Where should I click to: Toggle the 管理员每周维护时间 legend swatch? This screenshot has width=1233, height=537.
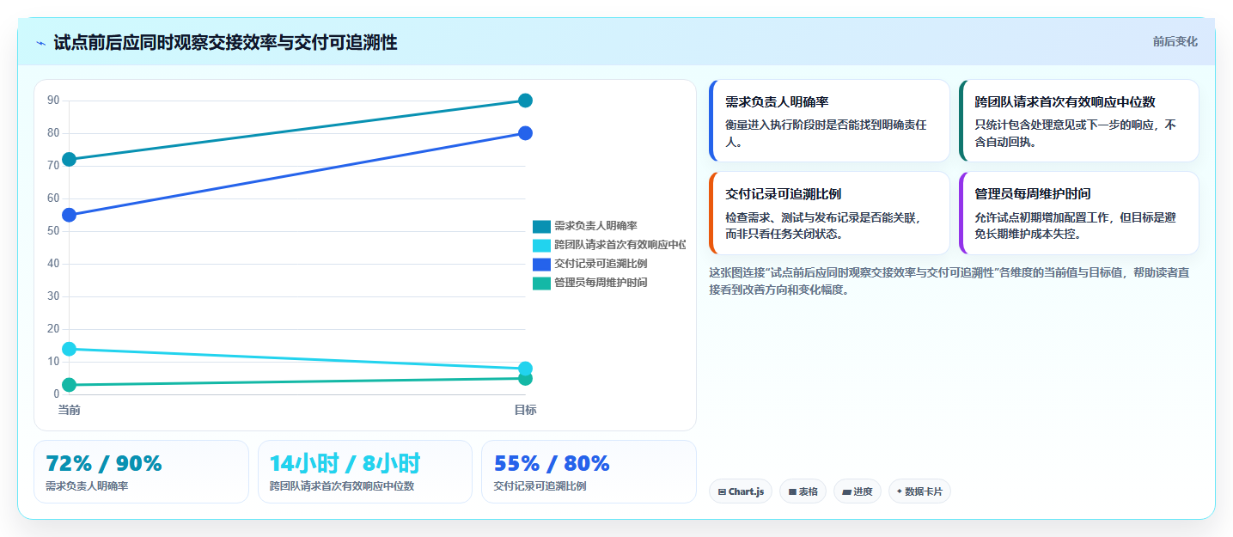pos(541,283)
